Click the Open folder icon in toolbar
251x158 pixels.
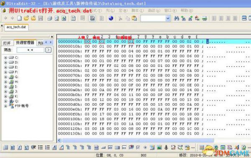tap(26, 18)
